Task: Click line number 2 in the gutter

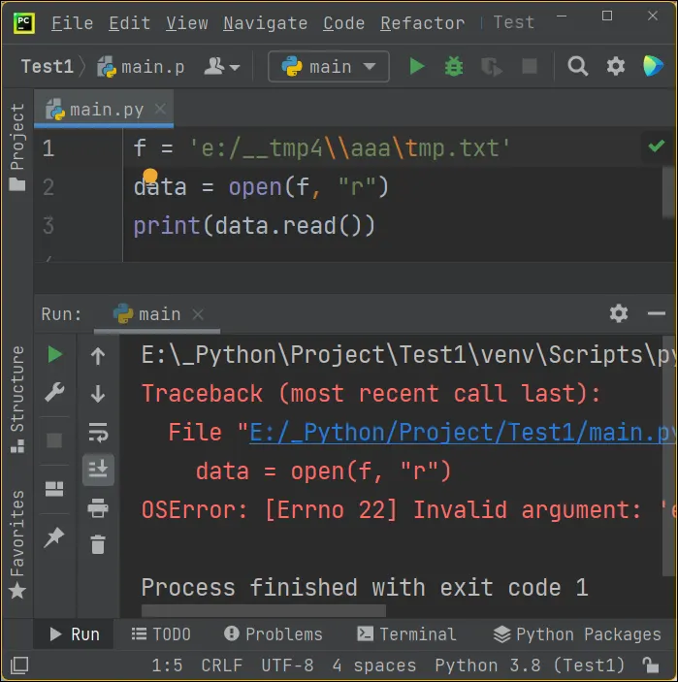Action: point(48,187)
